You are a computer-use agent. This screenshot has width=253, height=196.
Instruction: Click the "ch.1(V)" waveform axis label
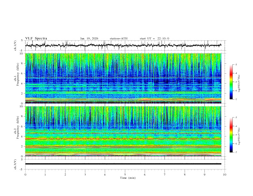(15, 45)
